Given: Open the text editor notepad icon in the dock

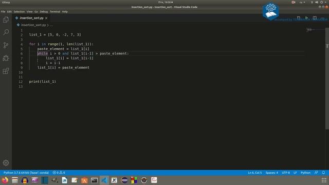Looking at the screenshot, I should click(74, 180).
